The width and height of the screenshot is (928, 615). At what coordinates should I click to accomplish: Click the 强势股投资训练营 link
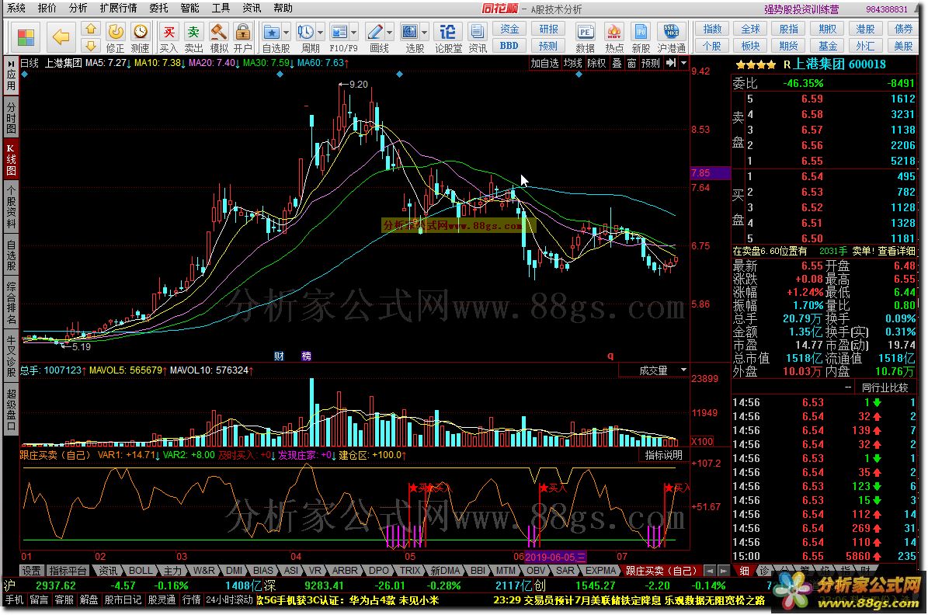pos(801,9)
